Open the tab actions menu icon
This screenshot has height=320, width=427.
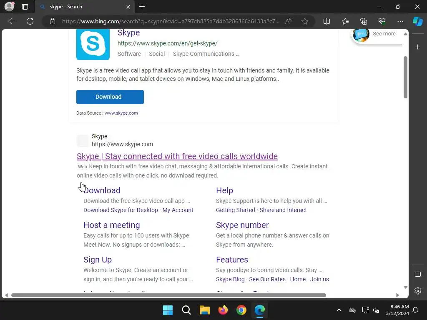click(25, 7)
